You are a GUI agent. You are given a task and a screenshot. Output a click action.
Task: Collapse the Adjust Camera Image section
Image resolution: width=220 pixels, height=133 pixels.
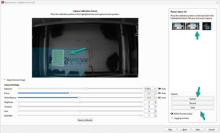tap(5, 80)
